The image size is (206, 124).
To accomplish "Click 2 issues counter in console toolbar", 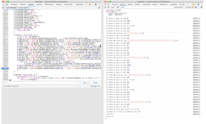I will (x=192, y=7).
